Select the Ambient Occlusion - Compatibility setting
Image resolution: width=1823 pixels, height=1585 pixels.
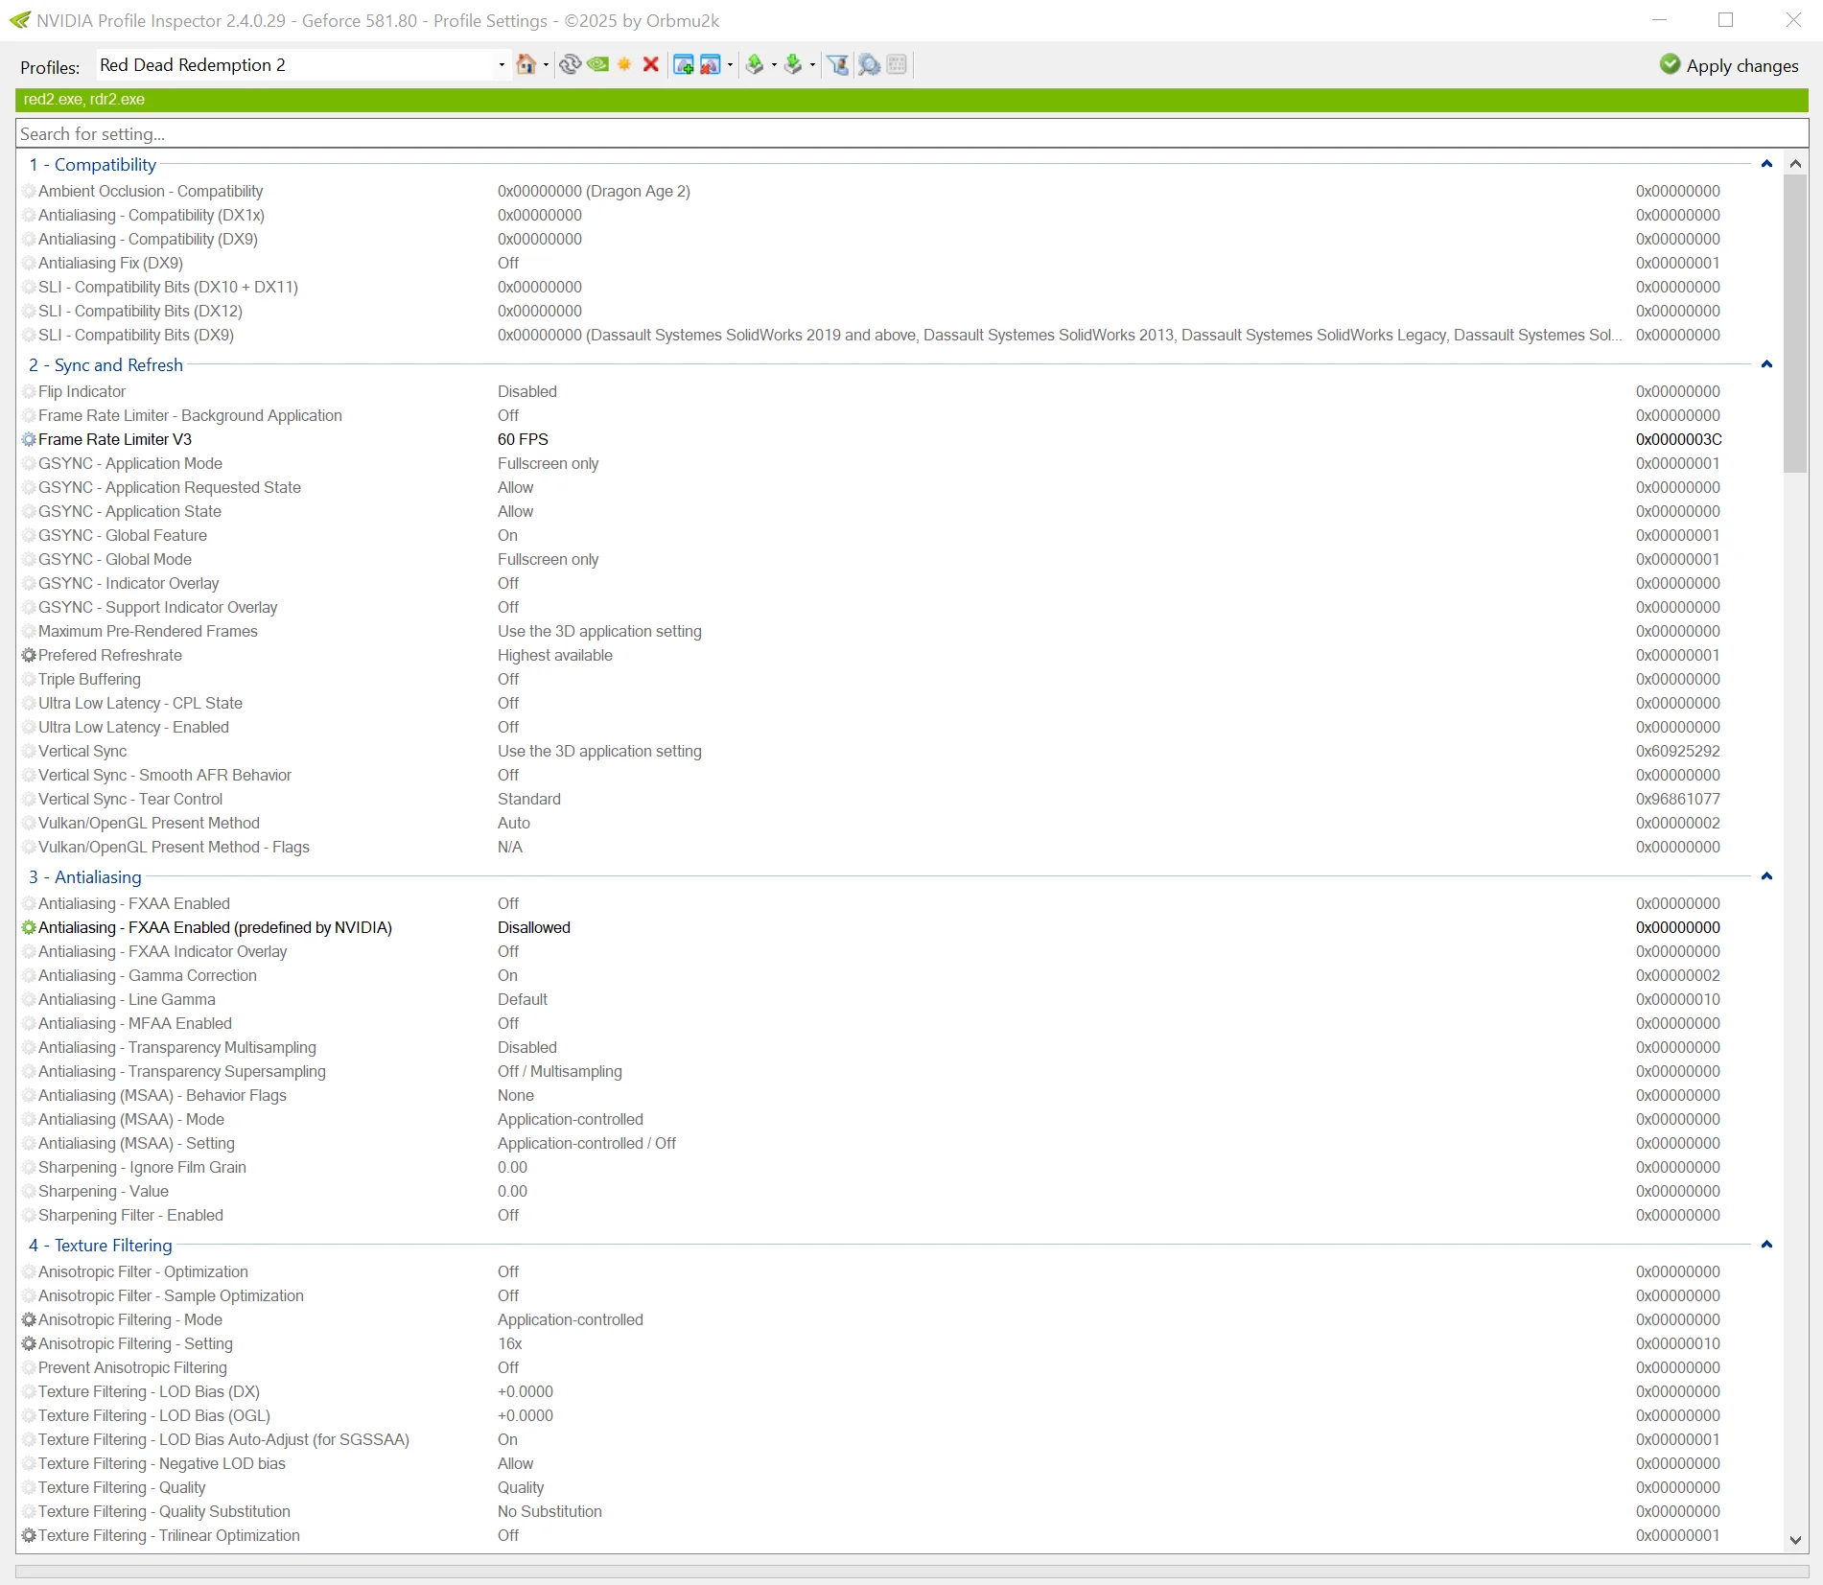(151, 191)
